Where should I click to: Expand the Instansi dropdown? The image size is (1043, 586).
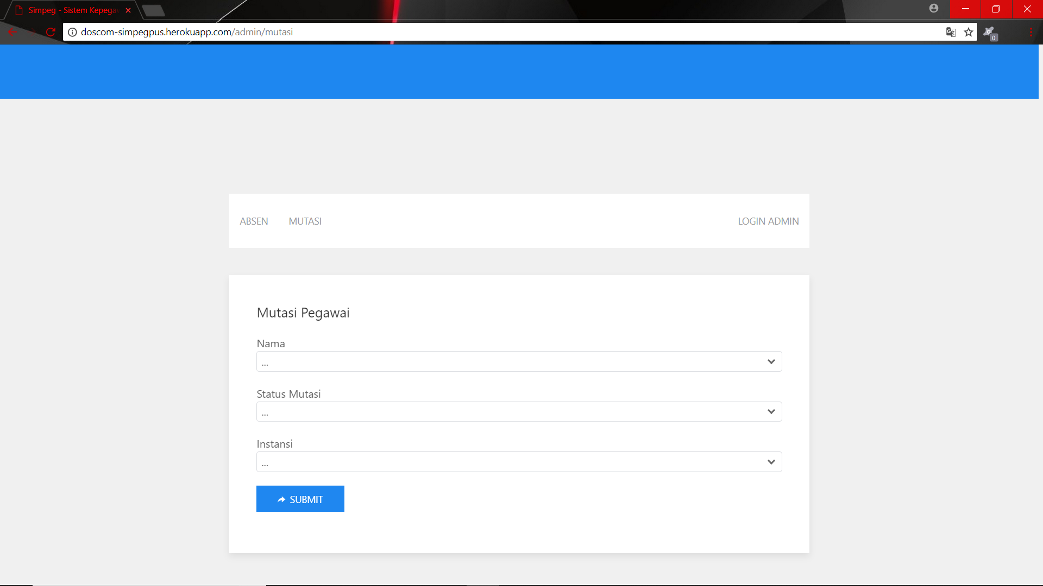point(519,462)
